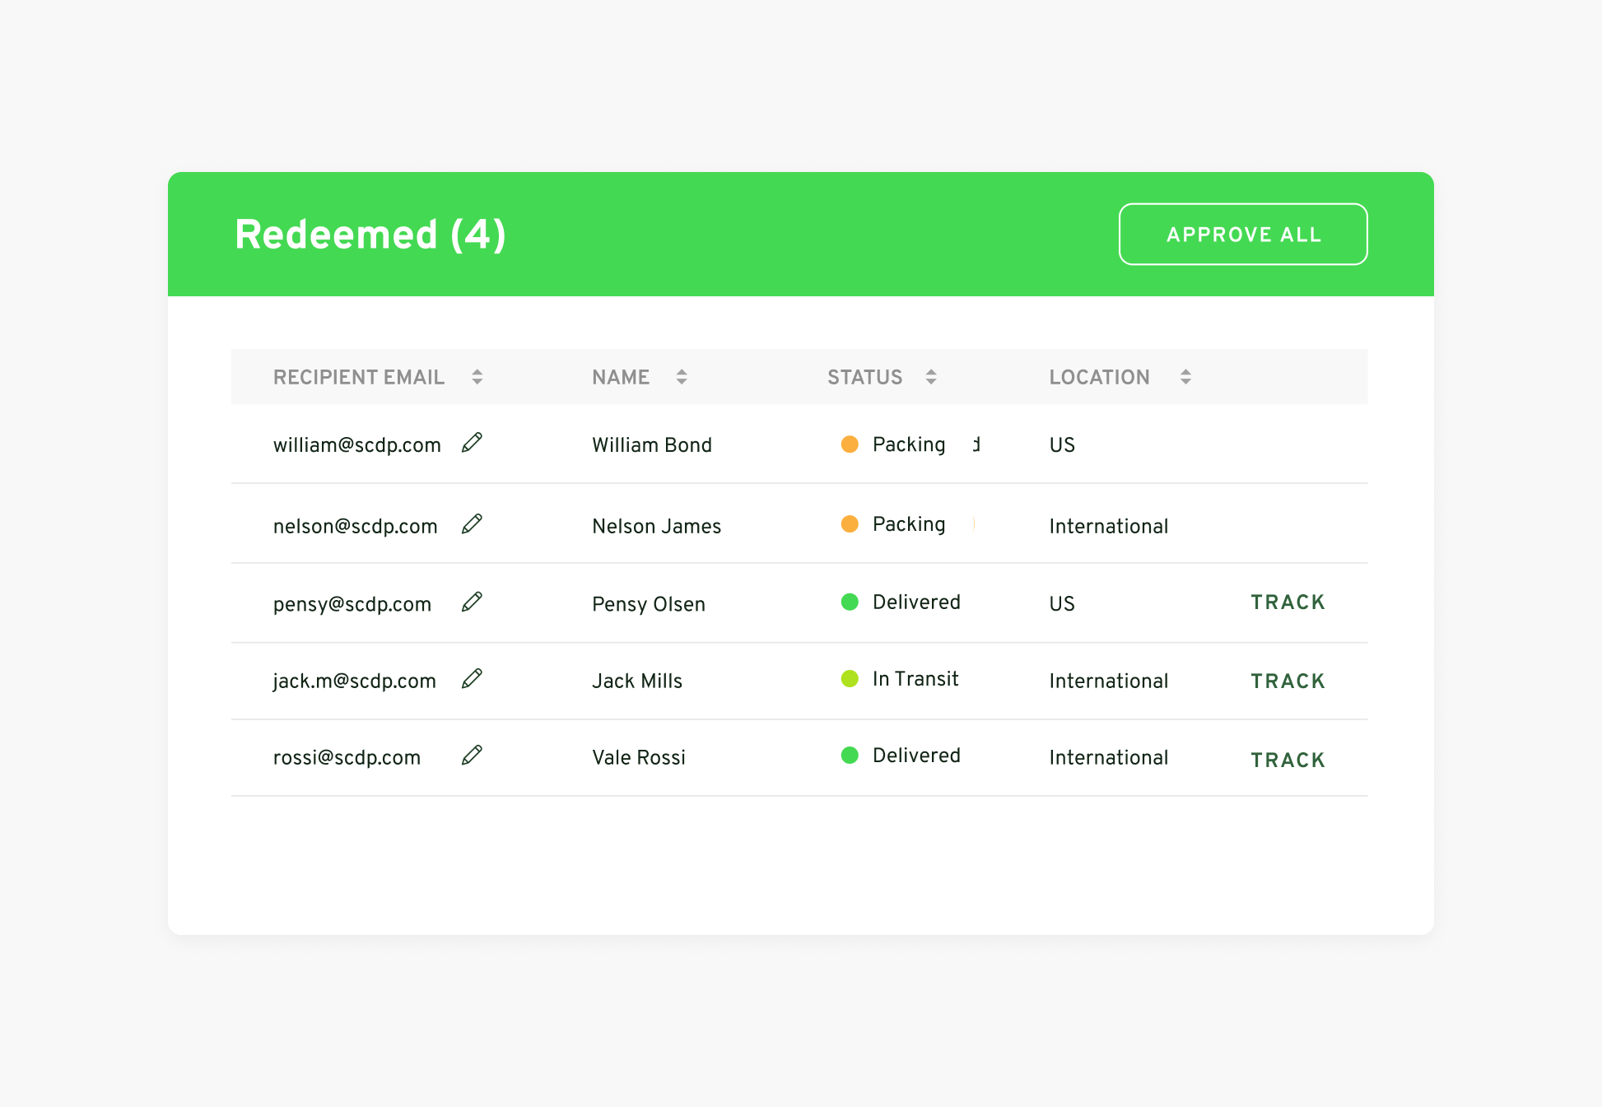This screenshot has height=1107, width=1602.
Task: Sort by Name column arrows
Action: click(x=681, y=377)
